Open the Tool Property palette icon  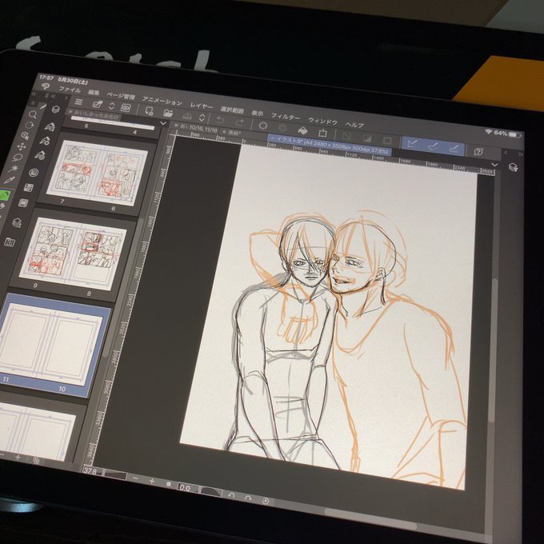click(x=45, y=141)
